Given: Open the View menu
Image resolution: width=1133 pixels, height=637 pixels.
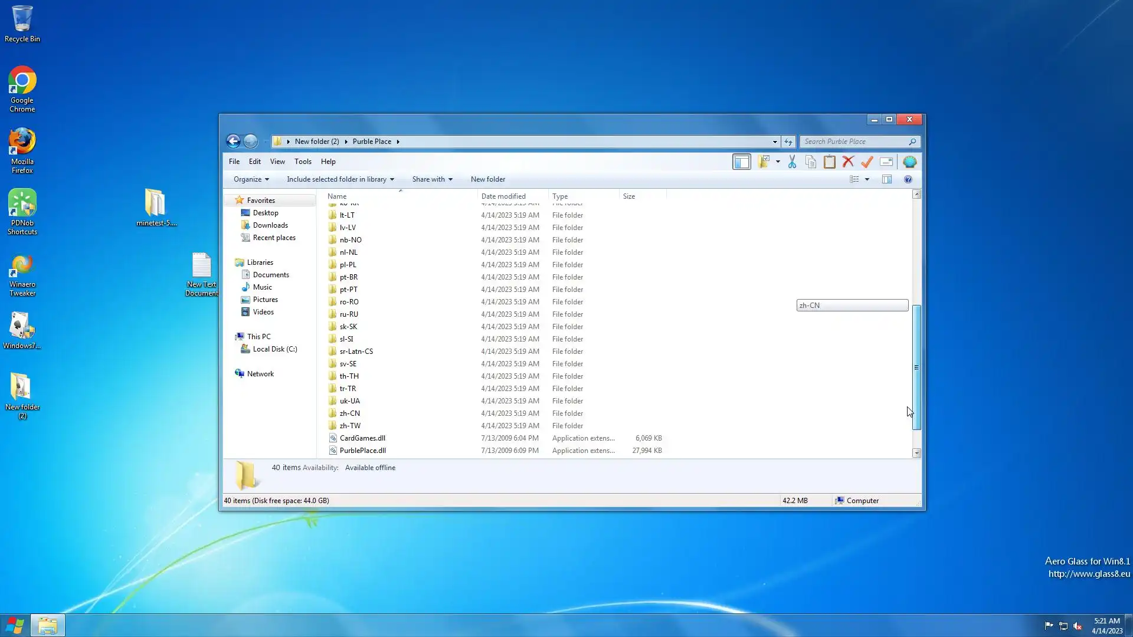Looking at the screenshot, I should pos(277,162).
